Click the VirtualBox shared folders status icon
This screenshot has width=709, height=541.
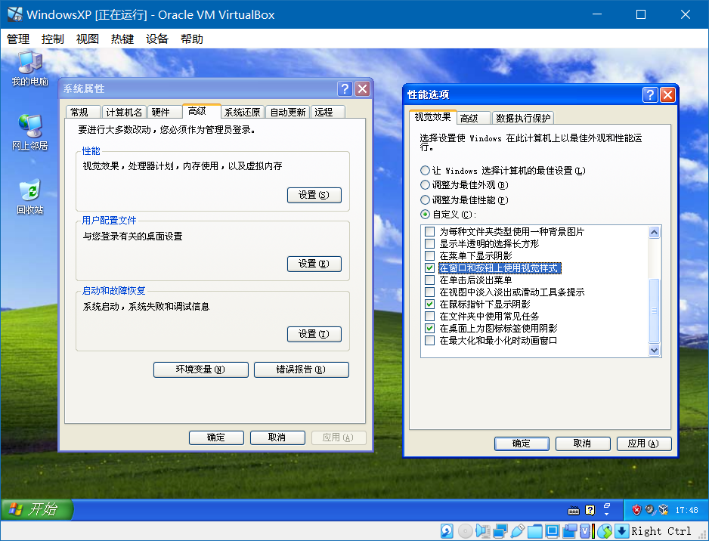[x=534, y=531]
